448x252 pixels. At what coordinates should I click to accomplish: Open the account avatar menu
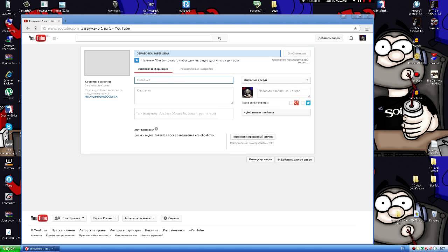[363, 38]
